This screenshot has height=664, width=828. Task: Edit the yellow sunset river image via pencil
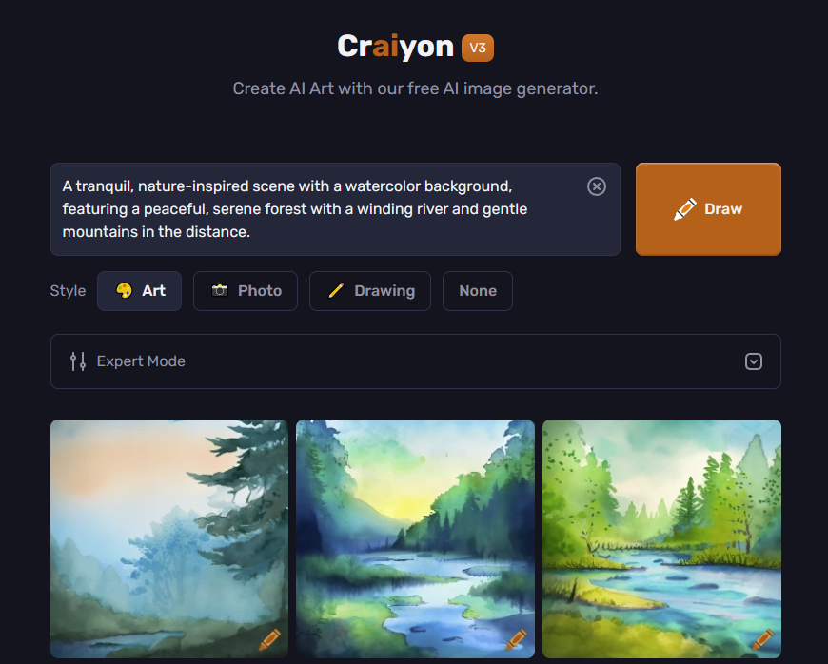516,639
